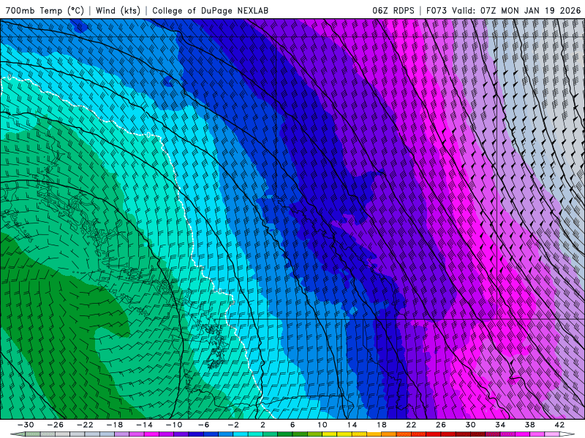
Task: Click the 6 colorbar scale label
Action: (292, 425)
